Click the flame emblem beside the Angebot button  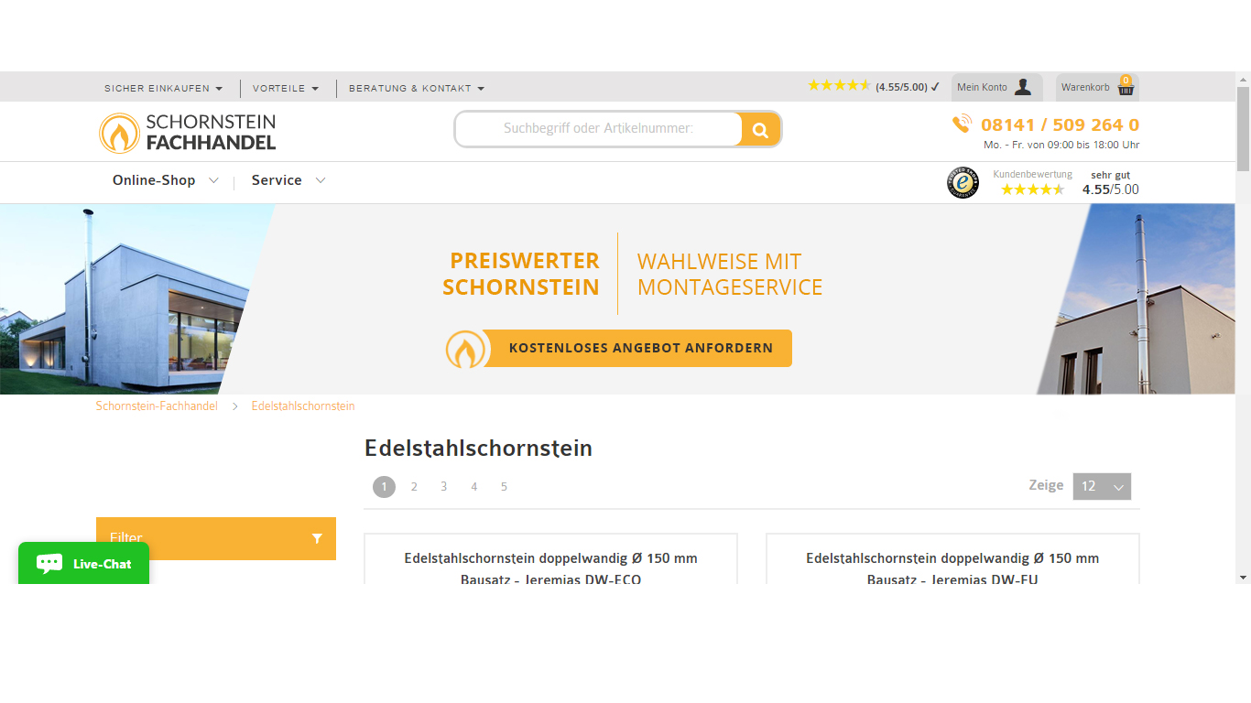coord(465,349)
